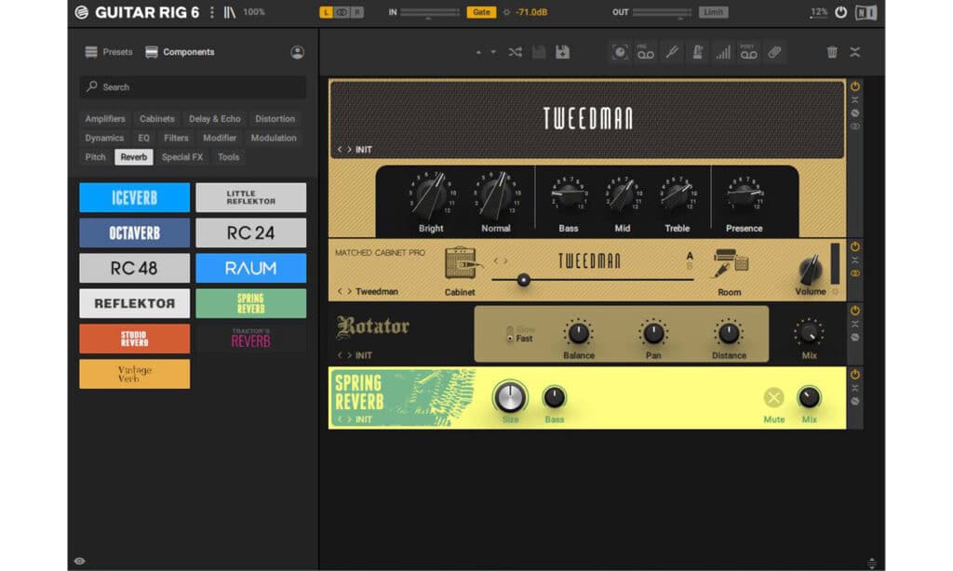Click the IN level slider
953x571 pixels.
(430, 12)
